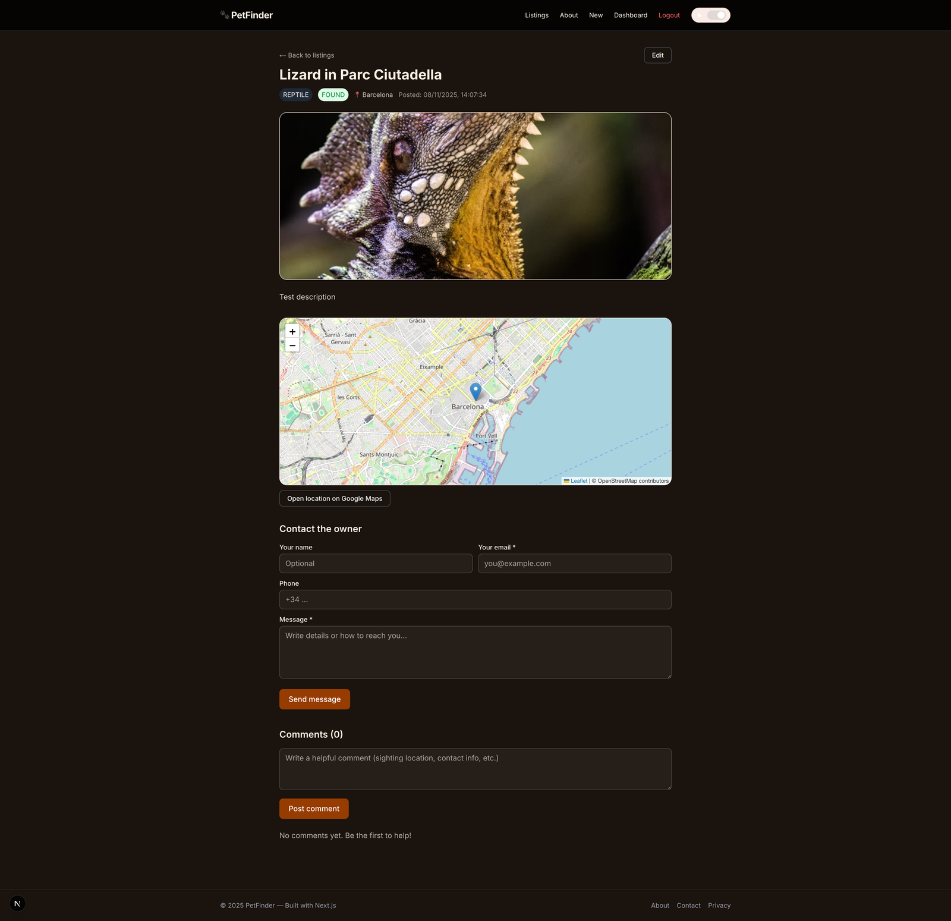This screenshot has height=921, width=951.
Task: Select Listings in the top navigation
Action: tap(537, 15)
